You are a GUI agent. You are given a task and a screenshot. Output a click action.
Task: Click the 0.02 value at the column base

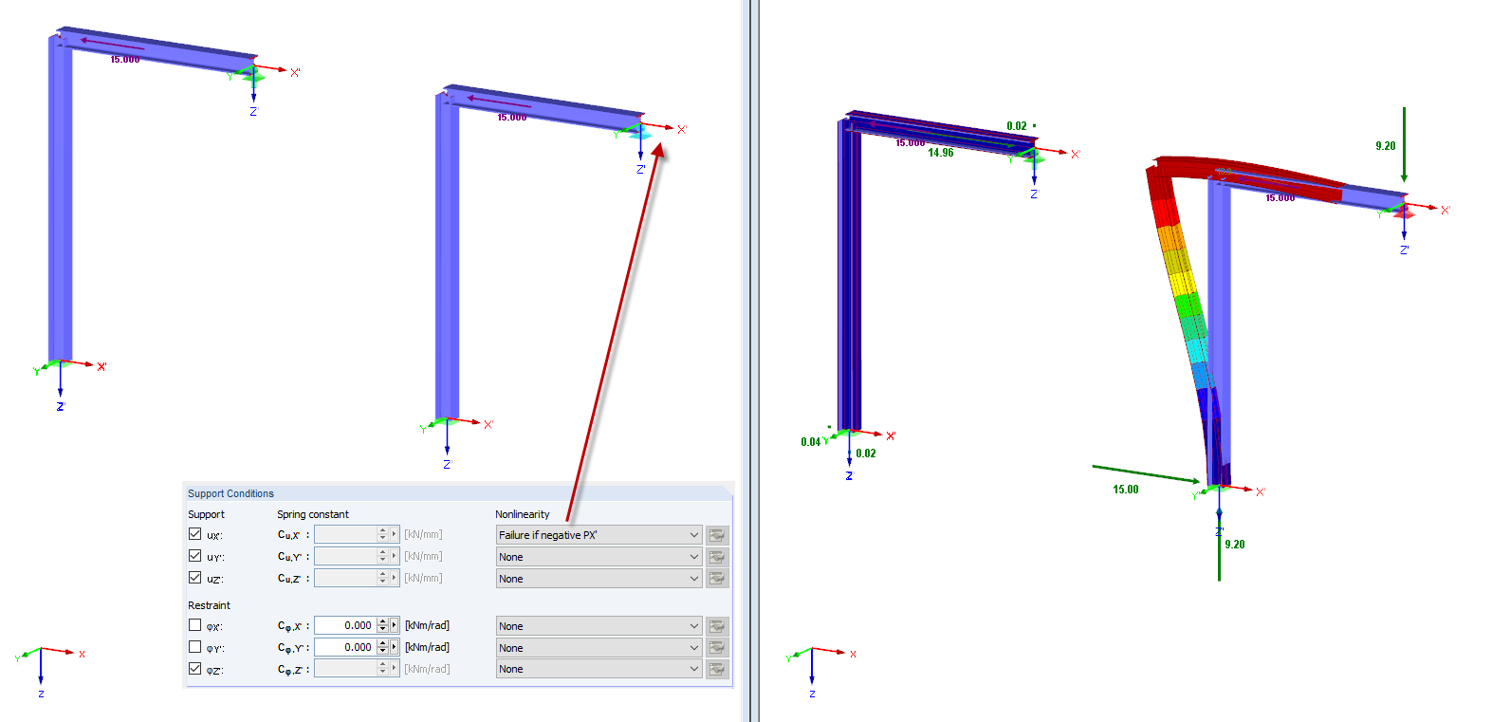point(866,454)
